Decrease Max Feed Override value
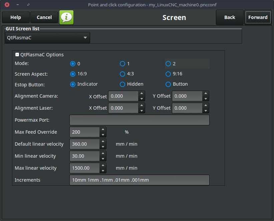Viewport: 274px width, 221px height. click(x=103, y=135)
